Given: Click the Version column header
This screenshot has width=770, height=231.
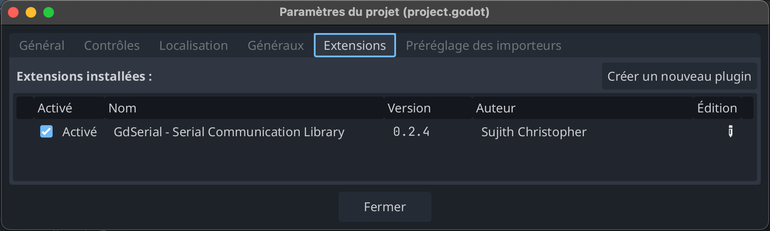Looking at the screenshot, I should pyautogui.click(x=409, y=108).
